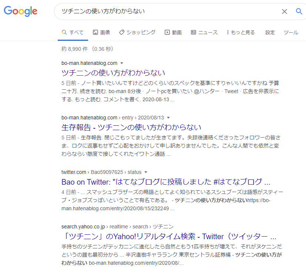This screenshot has height=274, width=306.
Task: Open 「ツチニン」のYahoo!リアルタイム検索 result
Action: coord(169,237)
